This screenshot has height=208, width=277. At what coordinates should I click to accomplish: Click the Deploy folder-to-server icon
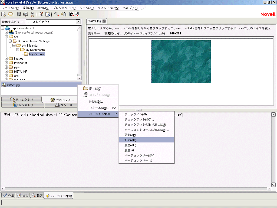(x=63, y=14)
